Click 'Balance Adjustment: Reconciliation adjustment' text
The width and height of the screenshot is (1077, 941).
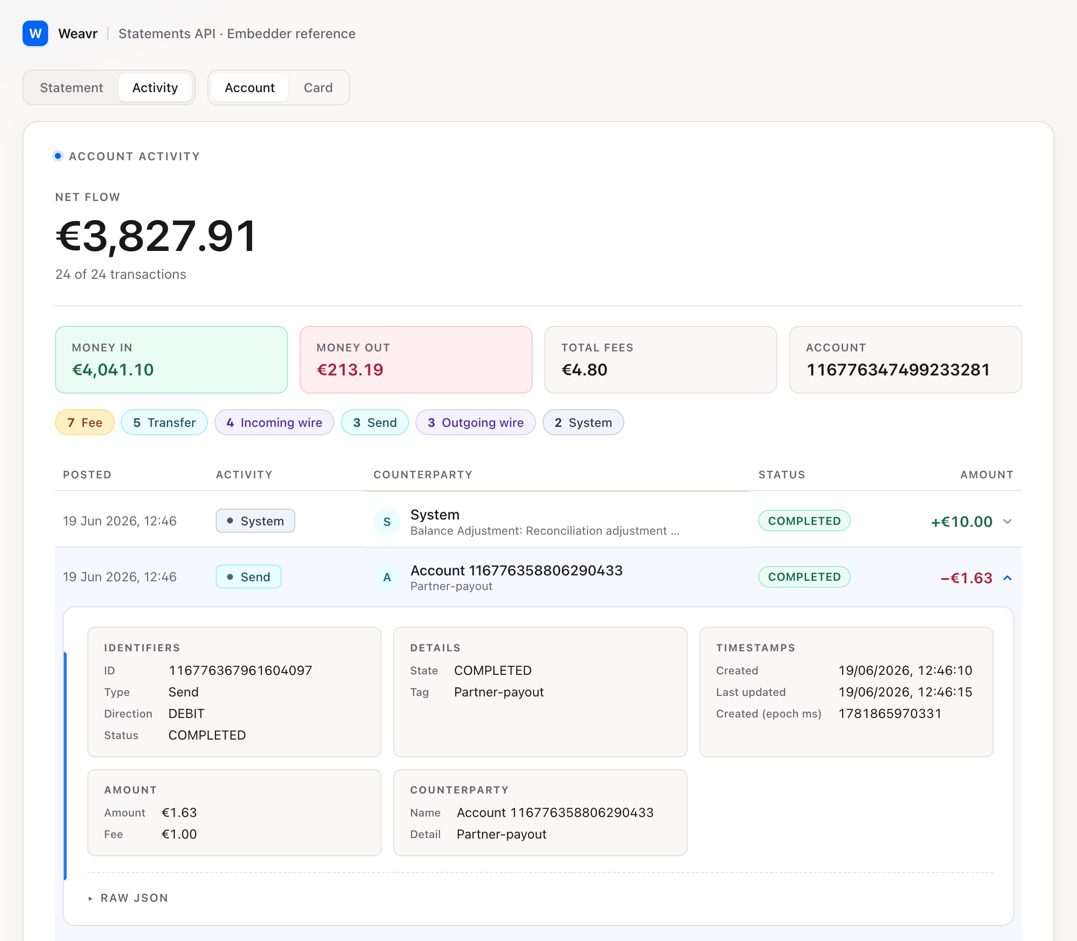pos(545,531)
